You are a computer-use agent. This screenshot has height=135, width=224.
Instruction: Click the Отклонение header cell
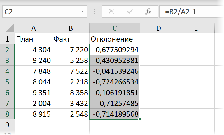point(115,39)
